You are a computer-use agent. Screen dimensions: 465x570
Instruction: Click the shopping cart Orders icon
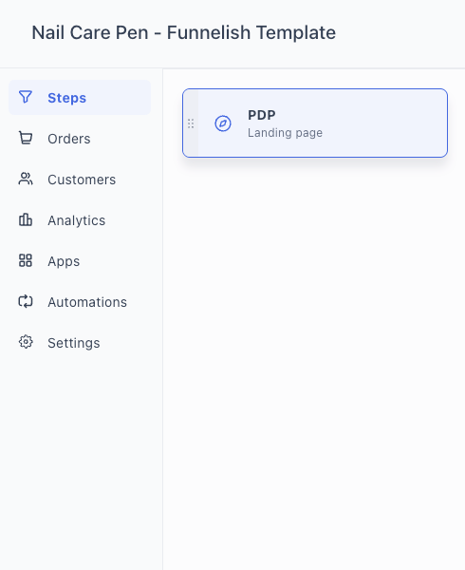(26, 138)
